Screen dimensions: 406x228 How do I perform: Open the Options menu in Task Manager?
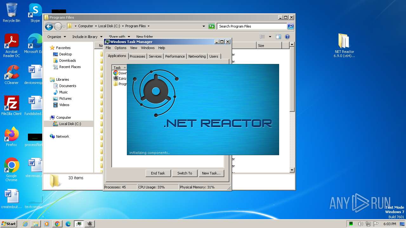click(121, 48)
